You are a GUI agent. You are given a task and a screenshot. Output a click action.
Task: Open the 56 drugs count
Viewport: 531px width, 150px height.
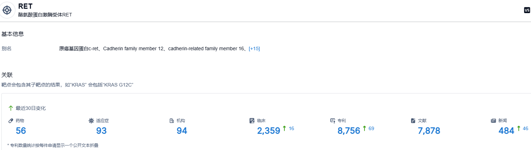click(21, 131)
